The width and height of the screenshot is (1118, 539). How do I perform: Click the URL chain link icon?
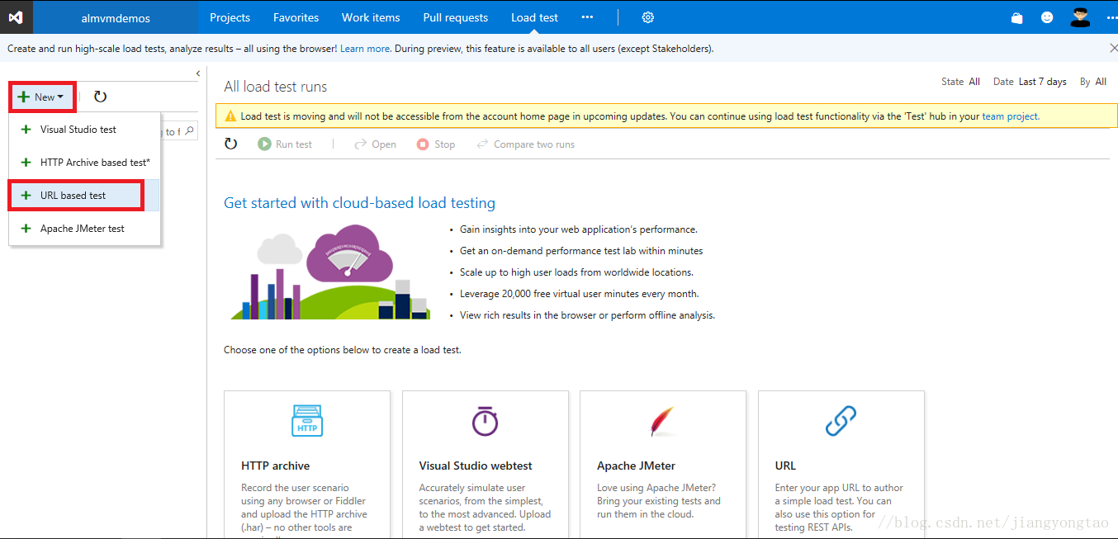[841, 421]
